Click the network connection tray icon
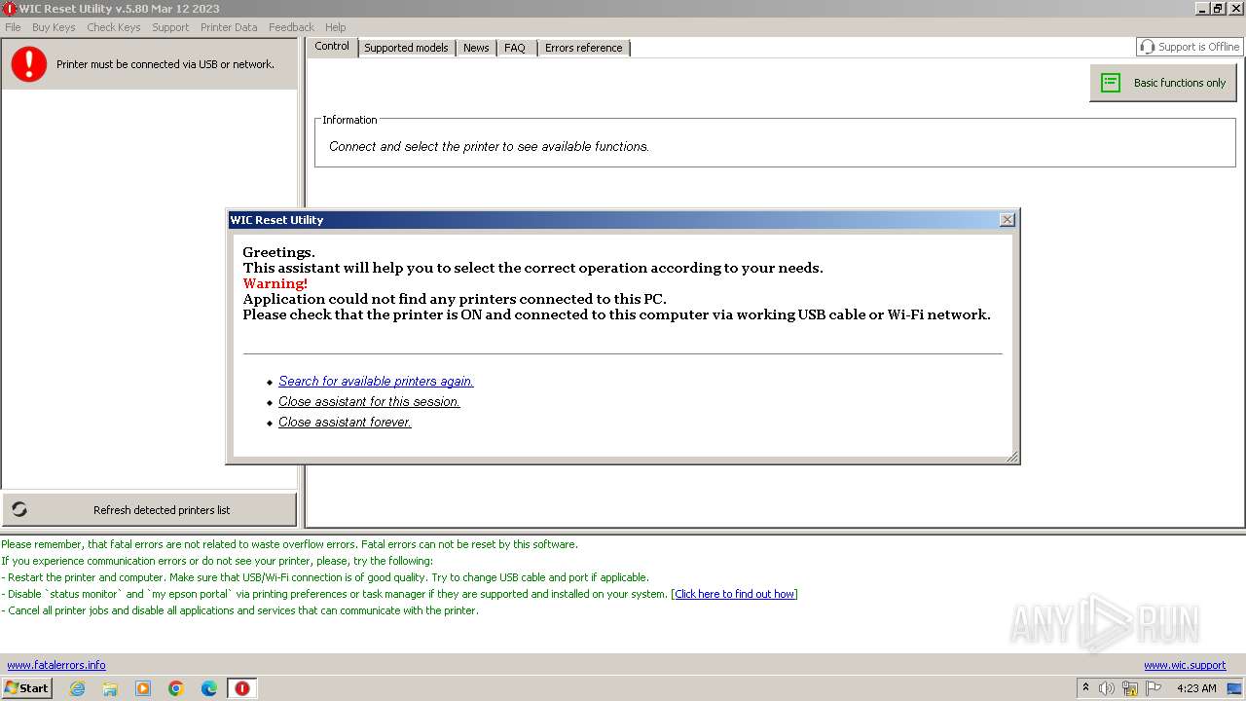This screenshot has width=1246, height=701. click(x=1130, y=688)
